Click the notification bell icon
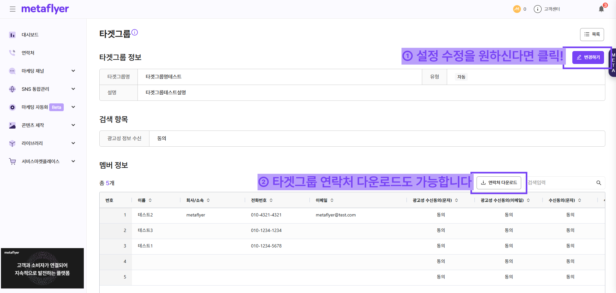This screenshot has width=616, height=293. pyautogui.click(x=601, y=9)
